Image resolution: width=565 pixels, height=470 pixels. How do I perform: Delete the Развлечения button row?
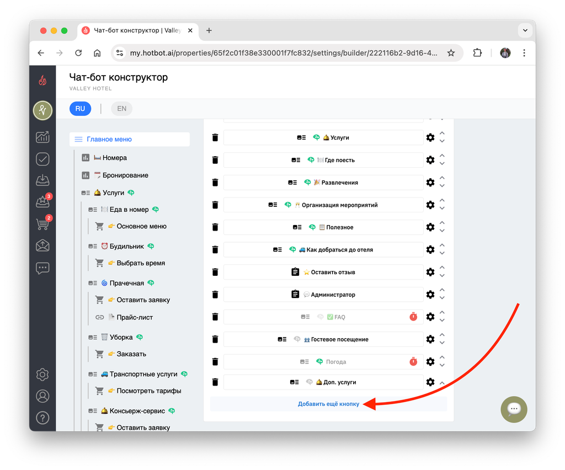215,183
